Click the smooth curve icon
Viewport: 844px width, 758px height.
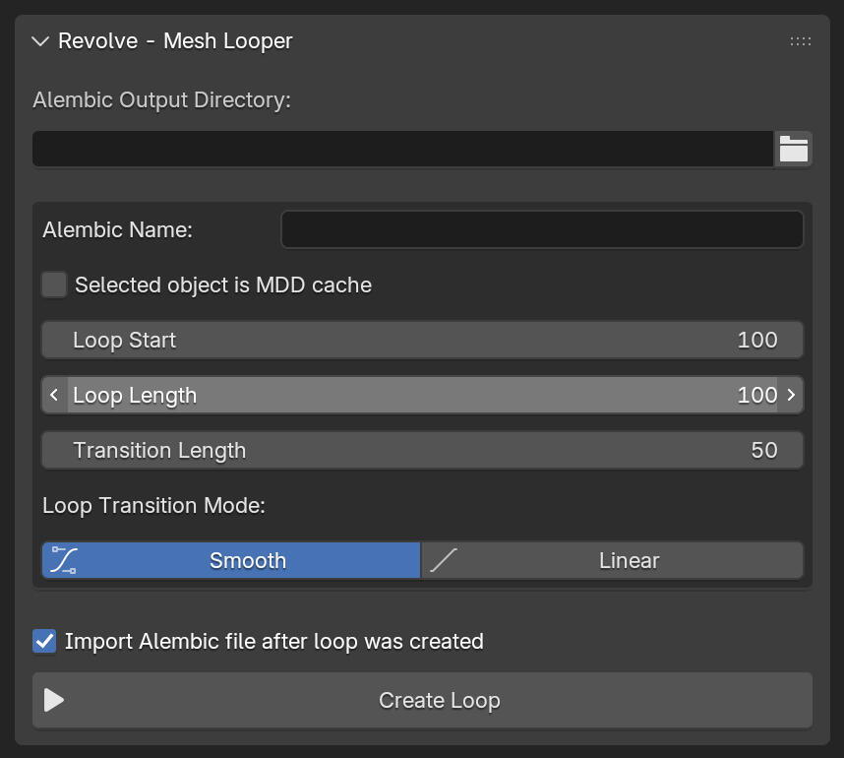[x=64, y=561]
